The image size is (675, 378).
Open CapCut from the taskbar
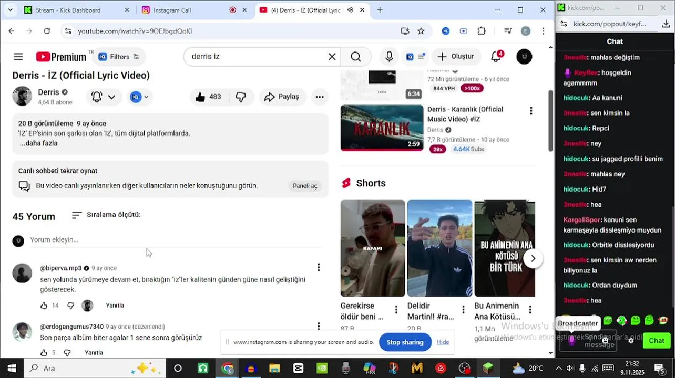298,368
